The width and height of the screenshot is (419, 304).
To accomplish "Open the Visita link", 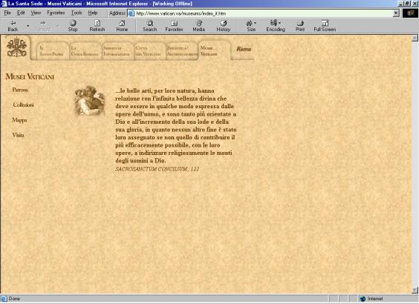I will pyautogui.click(x=18, y=135).
